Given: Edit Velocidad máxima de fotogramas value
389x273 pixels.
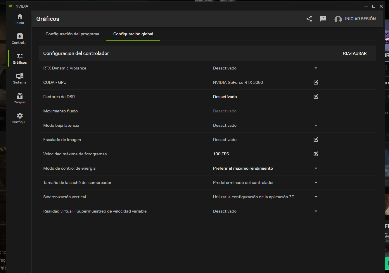Looking at the screenshot, I should [316, 154].
